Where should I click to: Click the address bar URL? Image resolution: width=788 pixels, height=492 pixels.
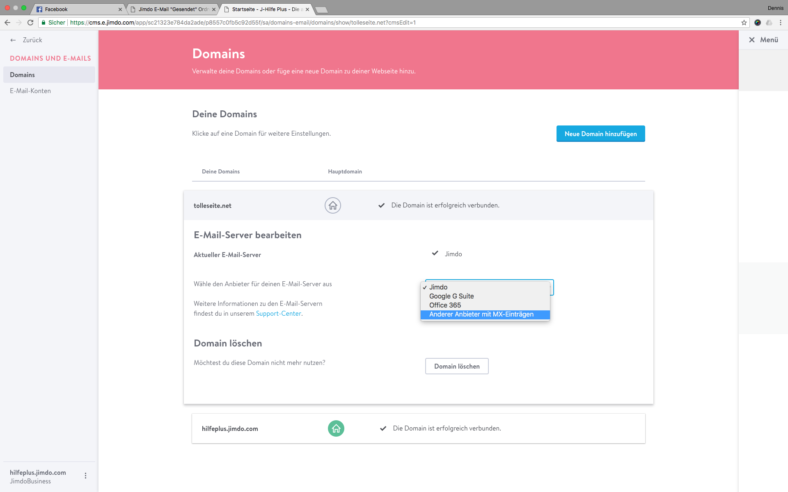click(243, 23)
